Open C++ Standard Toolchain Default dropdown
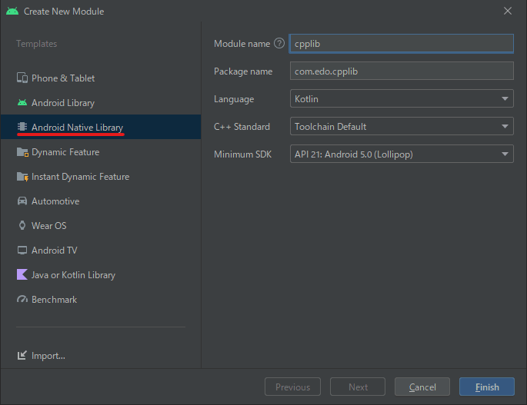This screenshot has height=405, width=527. (x=402, y=126)
